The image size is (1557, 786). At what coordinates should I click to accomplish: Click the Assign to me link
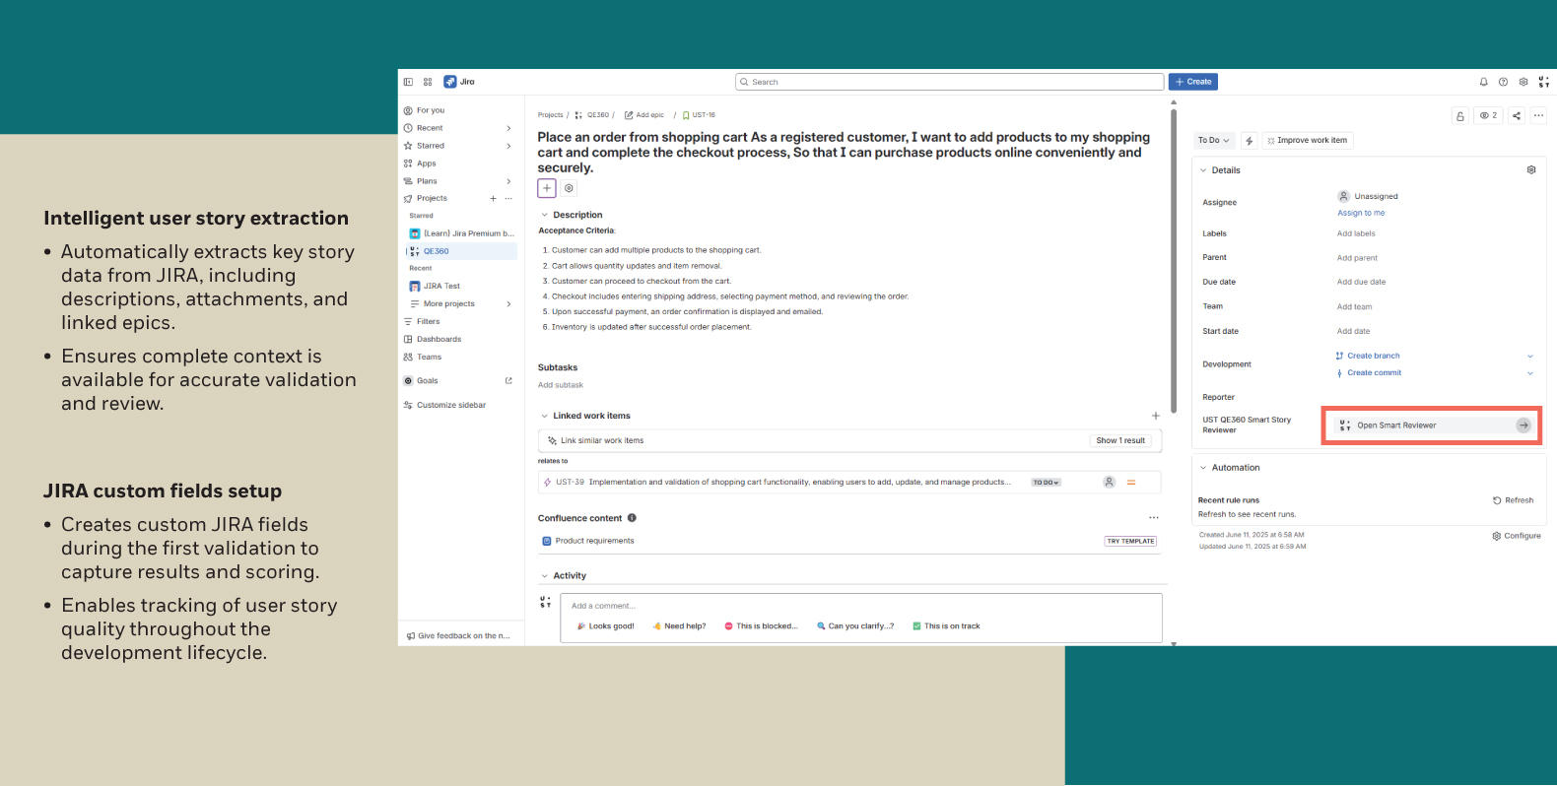(x=1361, y=213)
